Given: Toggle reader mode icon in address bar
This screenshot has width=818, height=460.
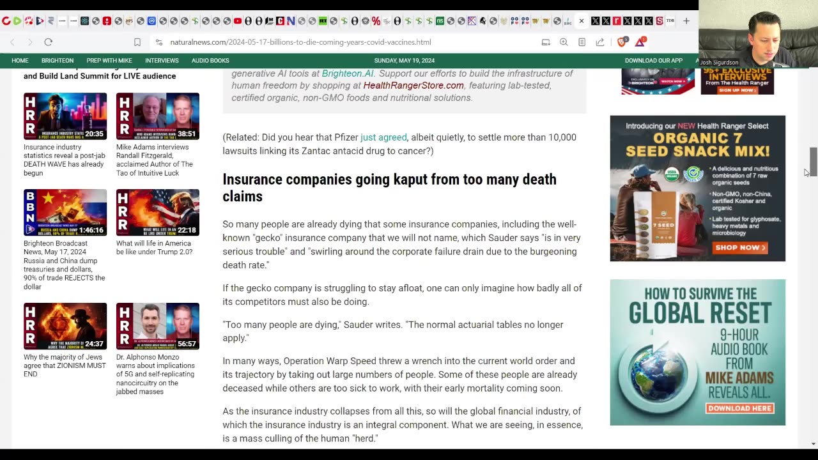Looking at the screenshot, I should coord(582,42).
